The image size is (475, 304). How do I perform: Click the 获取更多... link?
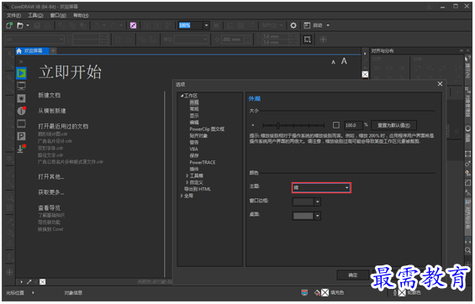[51, 192]
